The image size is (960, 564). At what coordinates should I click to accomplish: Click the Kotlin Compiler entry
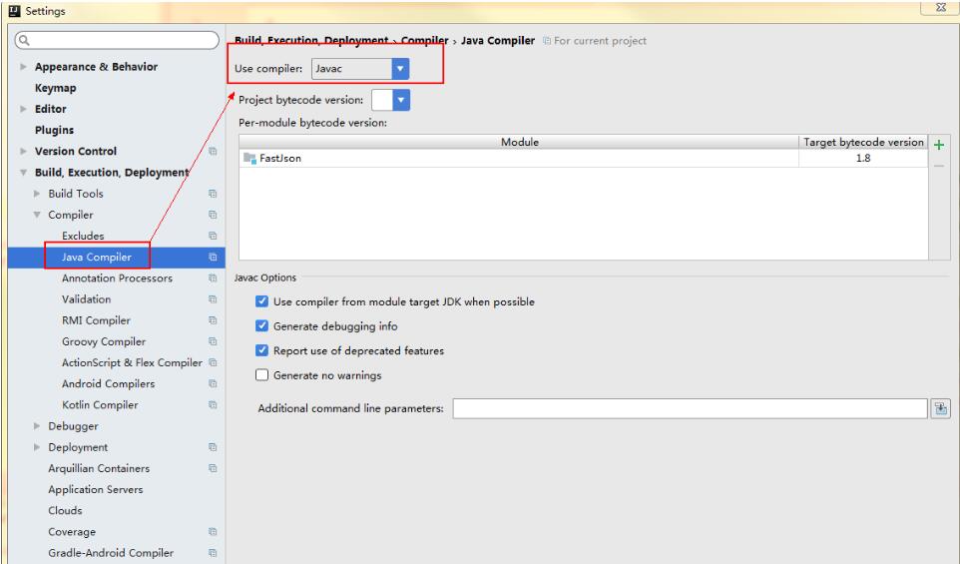(x=100, y=405)
